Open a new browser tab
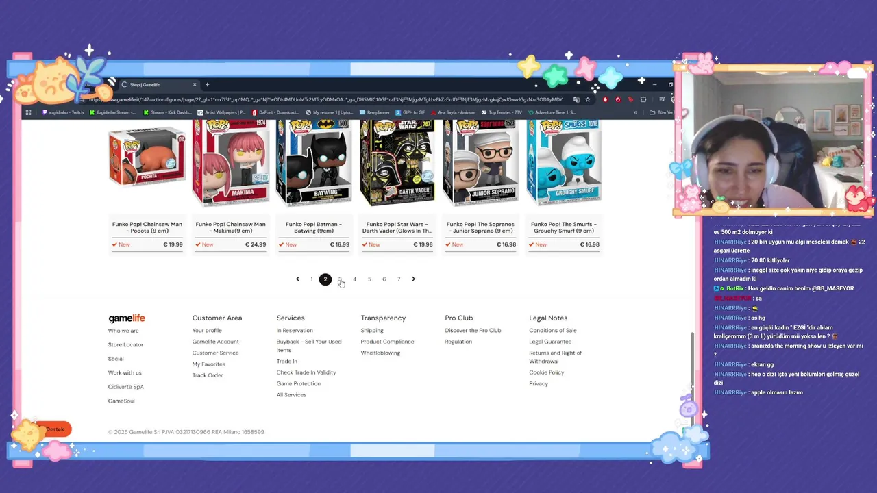Viewport: 877px width, 493px height. [x=207, y=85]
